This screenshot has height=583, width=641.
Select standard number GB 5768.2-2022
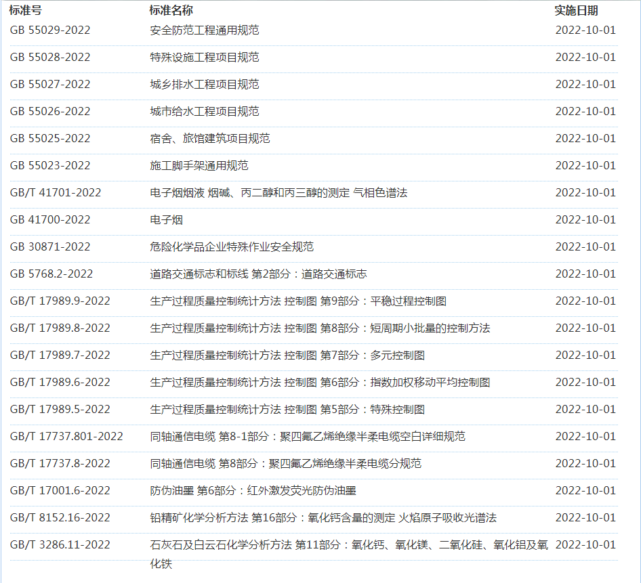coord(51,274)
